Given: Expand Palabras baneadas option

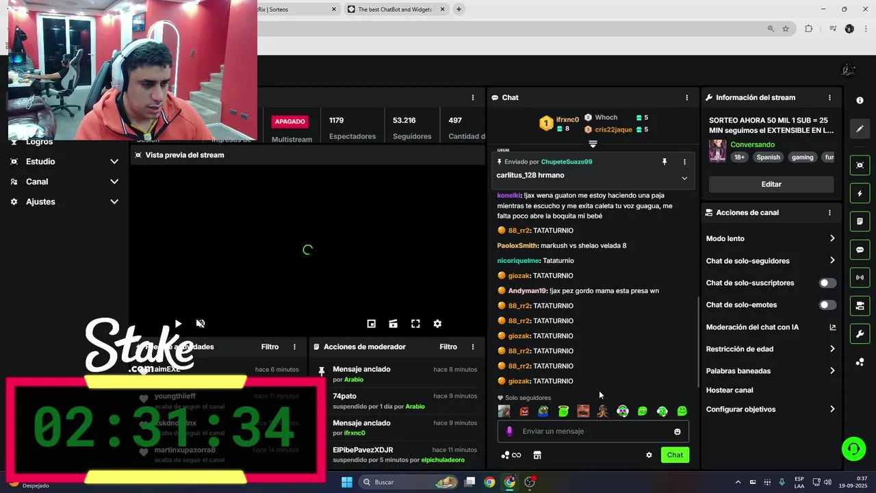Looking at the screenshot, I should point(832,370).
